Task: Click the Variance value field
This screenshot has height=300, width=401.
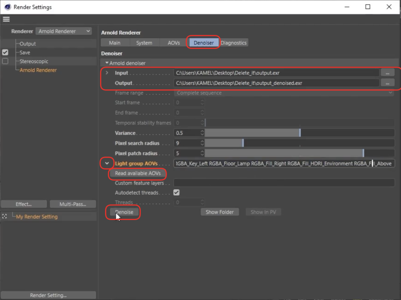Action: (x=187, y=133)
